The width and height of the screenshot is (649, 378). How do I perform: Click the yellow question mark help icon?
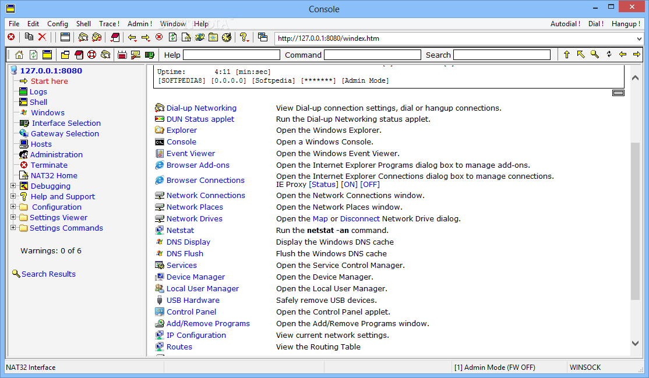coord(244,38)
